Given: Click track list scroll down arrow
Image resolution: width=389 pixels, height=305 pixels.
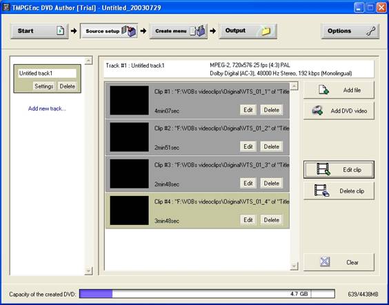Looking at the screenshot, I should coord(88,270).
